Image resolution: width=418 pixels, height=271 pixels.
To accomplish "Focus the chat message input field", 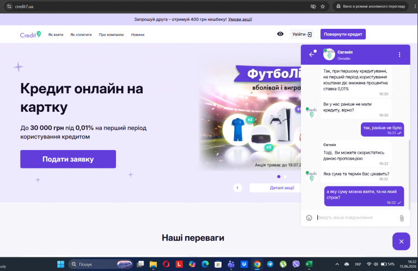I will [x=356, y=218].
